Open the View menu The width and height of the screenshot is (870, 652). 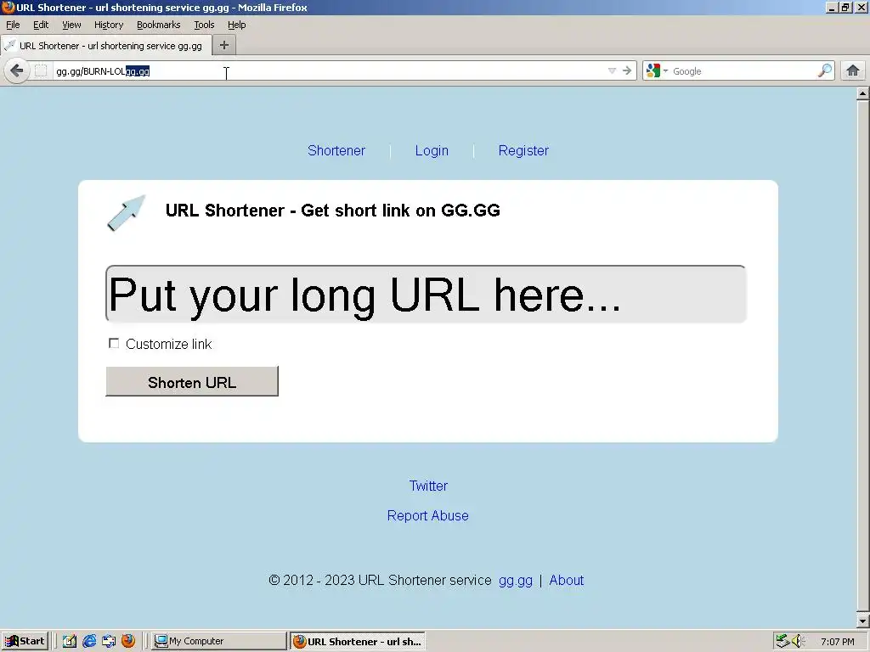click(x=71, y=25)
